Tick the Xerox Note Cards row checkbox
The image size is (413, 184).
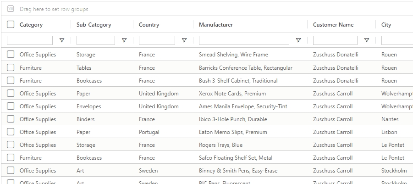pos(11,94)
